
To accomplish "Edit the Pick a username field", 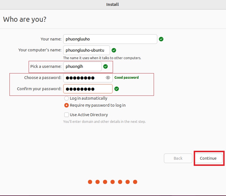I will (x=82, y=66).
